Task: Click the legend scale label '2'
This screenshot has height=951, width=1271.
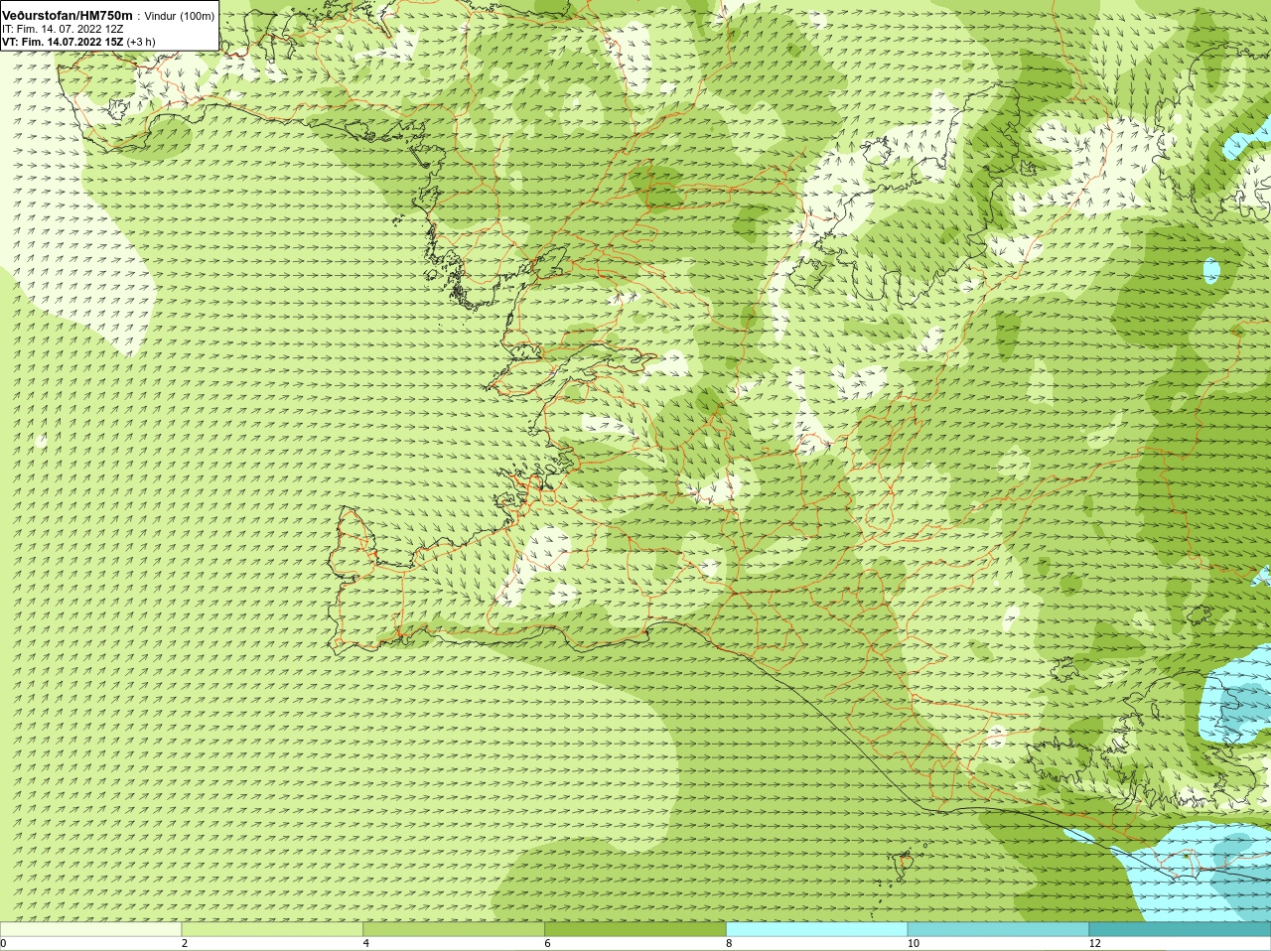Action: (185, 943)
